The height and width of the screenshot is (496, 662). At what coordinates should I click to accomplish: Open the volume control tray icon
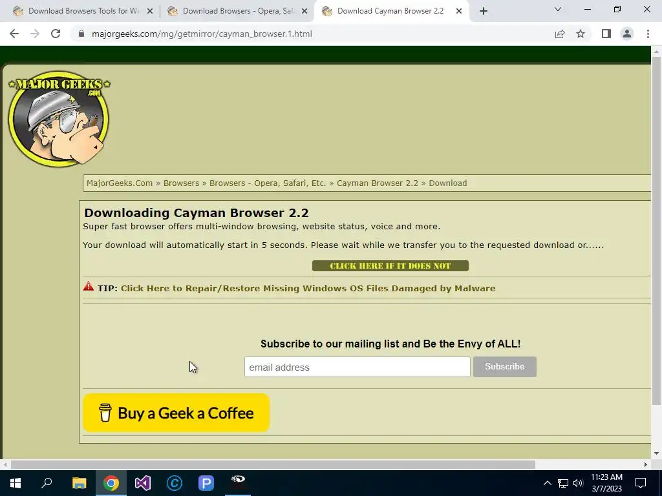click(x=578, y=483)
